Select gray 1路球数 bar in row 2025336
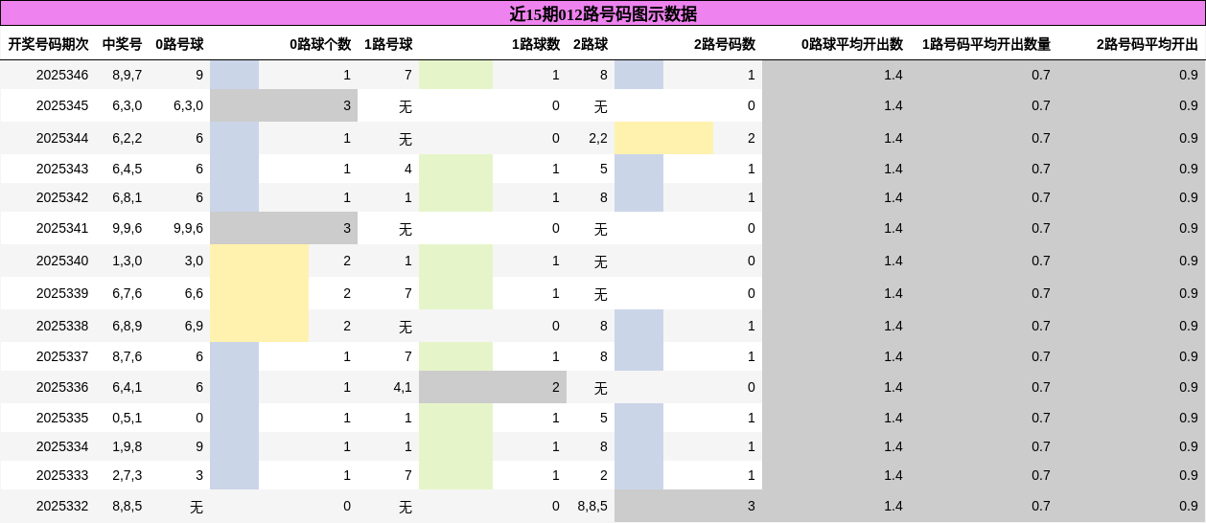 493,387
